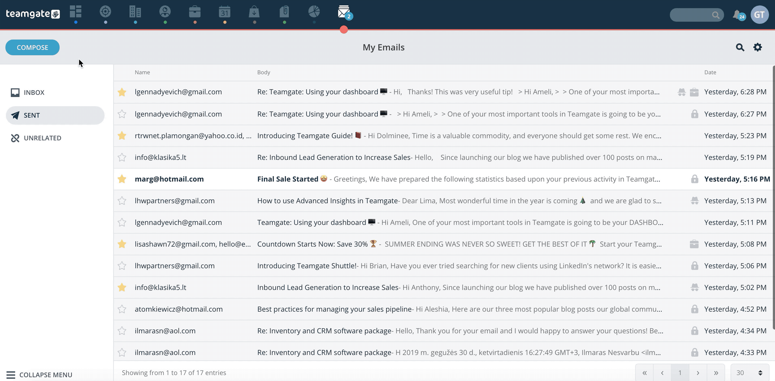
Task: Sort by the Name column header
Action: pyautogui.click(x=142, y=72)
